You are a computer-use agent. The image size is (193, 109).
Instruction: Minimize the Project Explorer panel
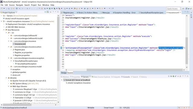[x=55, y=12]
